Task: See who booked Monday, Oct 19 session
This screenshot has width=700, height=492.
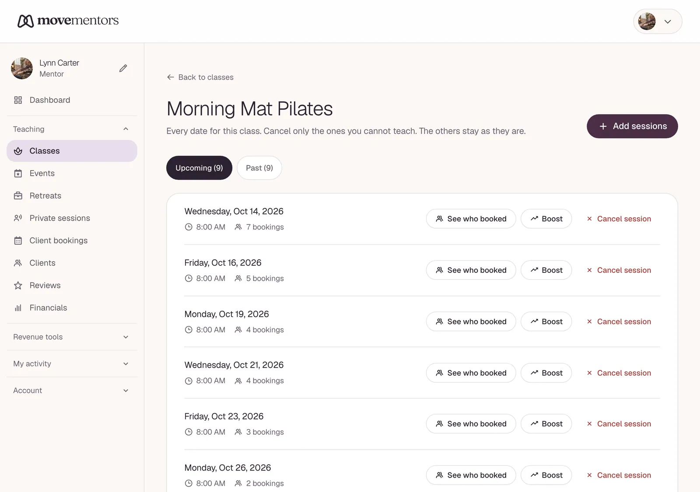Action: coord(471,321)
